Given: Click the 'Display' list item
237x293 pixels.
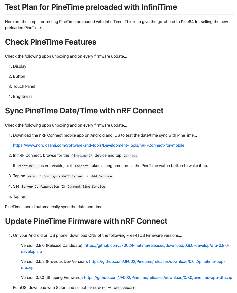Looking at the screenshot, I should point(20,66).
